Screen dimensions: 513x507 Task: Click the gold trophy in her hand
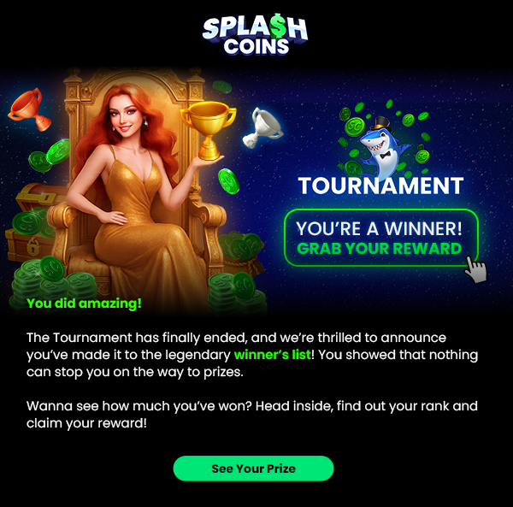click(209, 130)
